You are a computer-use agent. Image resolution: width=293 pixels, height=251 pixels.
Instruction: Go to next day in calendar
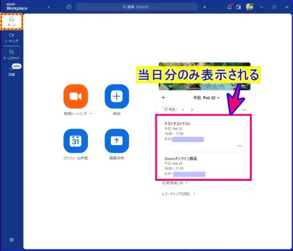[x=192, y=110]
